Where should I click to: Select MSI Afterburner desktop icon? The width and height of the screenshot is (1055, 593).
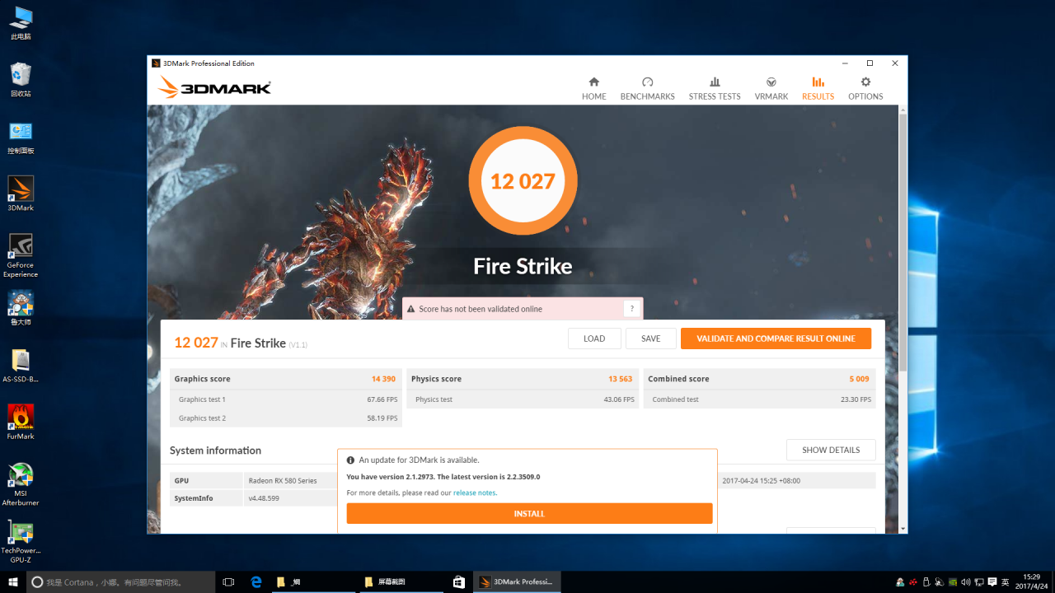pos(21,484)
